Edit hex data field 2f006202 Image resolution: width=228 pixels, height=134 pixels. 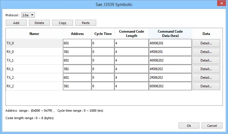tap(170, 78)
